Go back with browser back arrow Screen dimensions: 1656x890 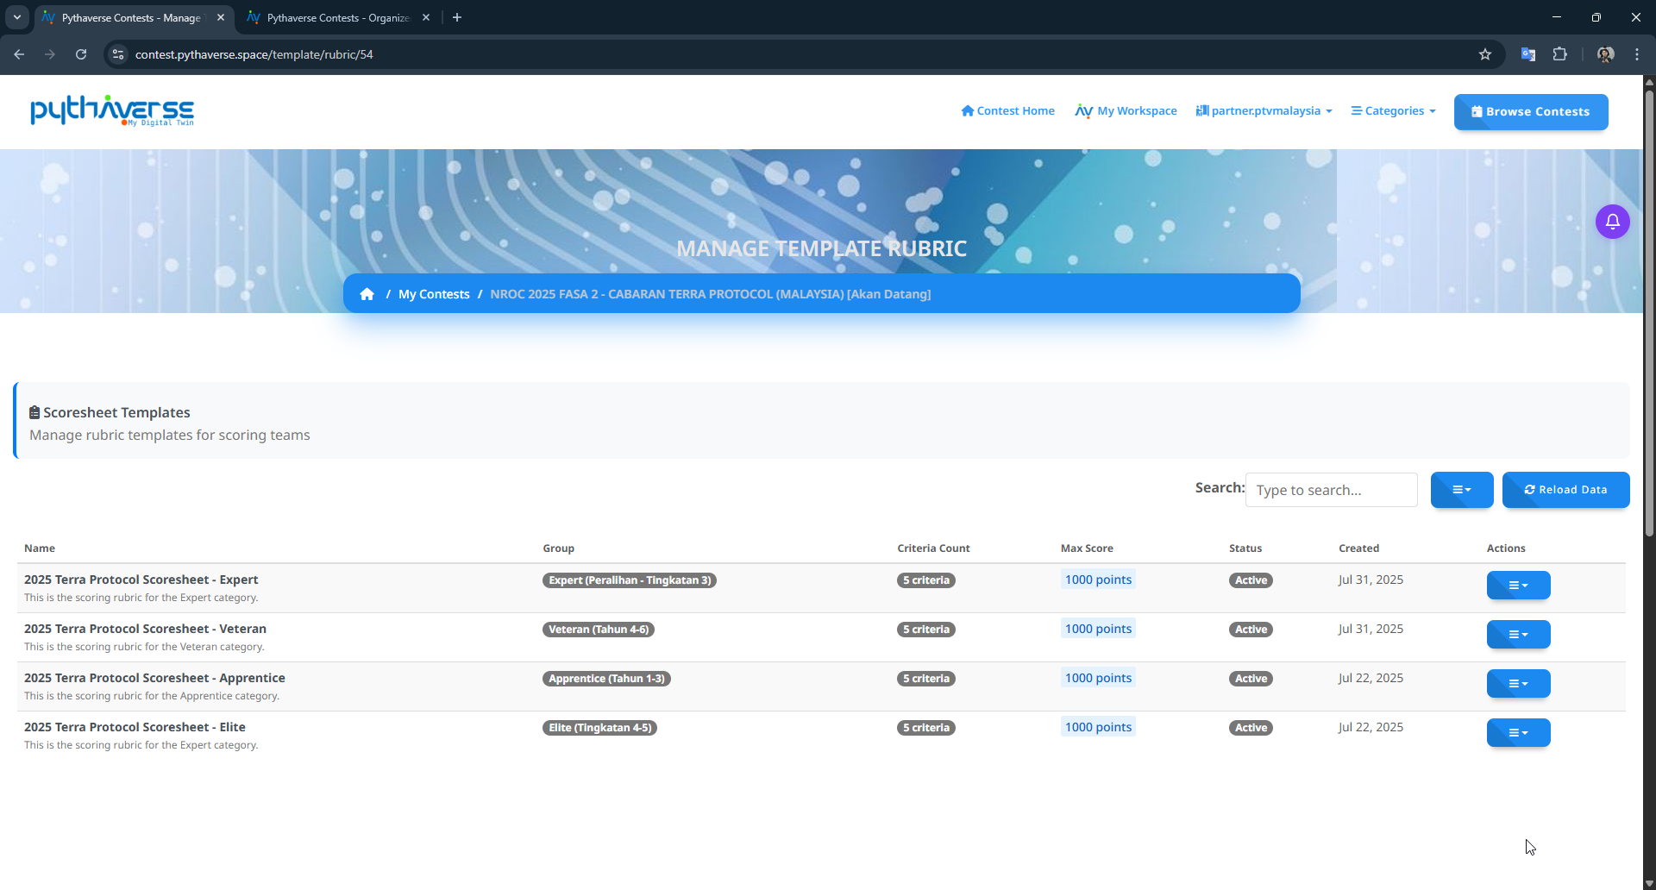tap(19, 54)
